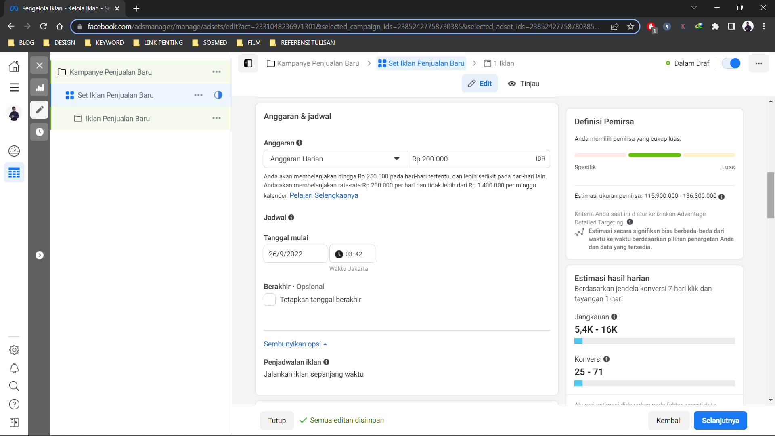Click the search magnifier icon in the left sidebar
This screenshot has width=775, height=436.
[14, 386]
